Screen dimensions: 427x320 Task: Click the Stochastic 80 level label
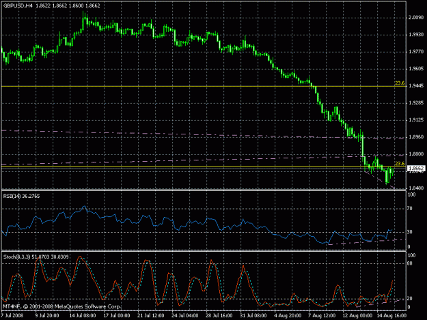pyautogui.click(x=410, y=263)
